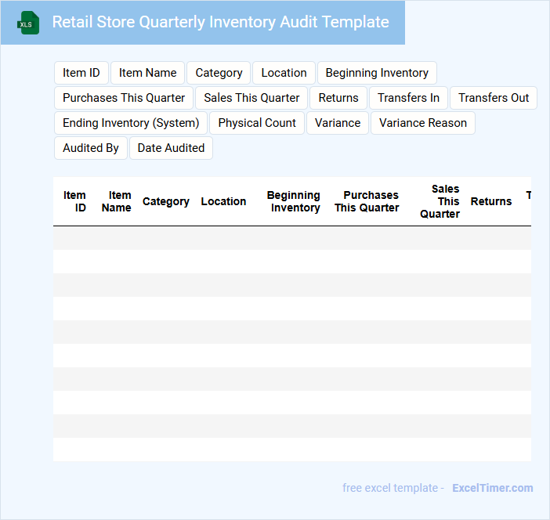
Task: Select the Item ID tag
Action: coord(81,73)
